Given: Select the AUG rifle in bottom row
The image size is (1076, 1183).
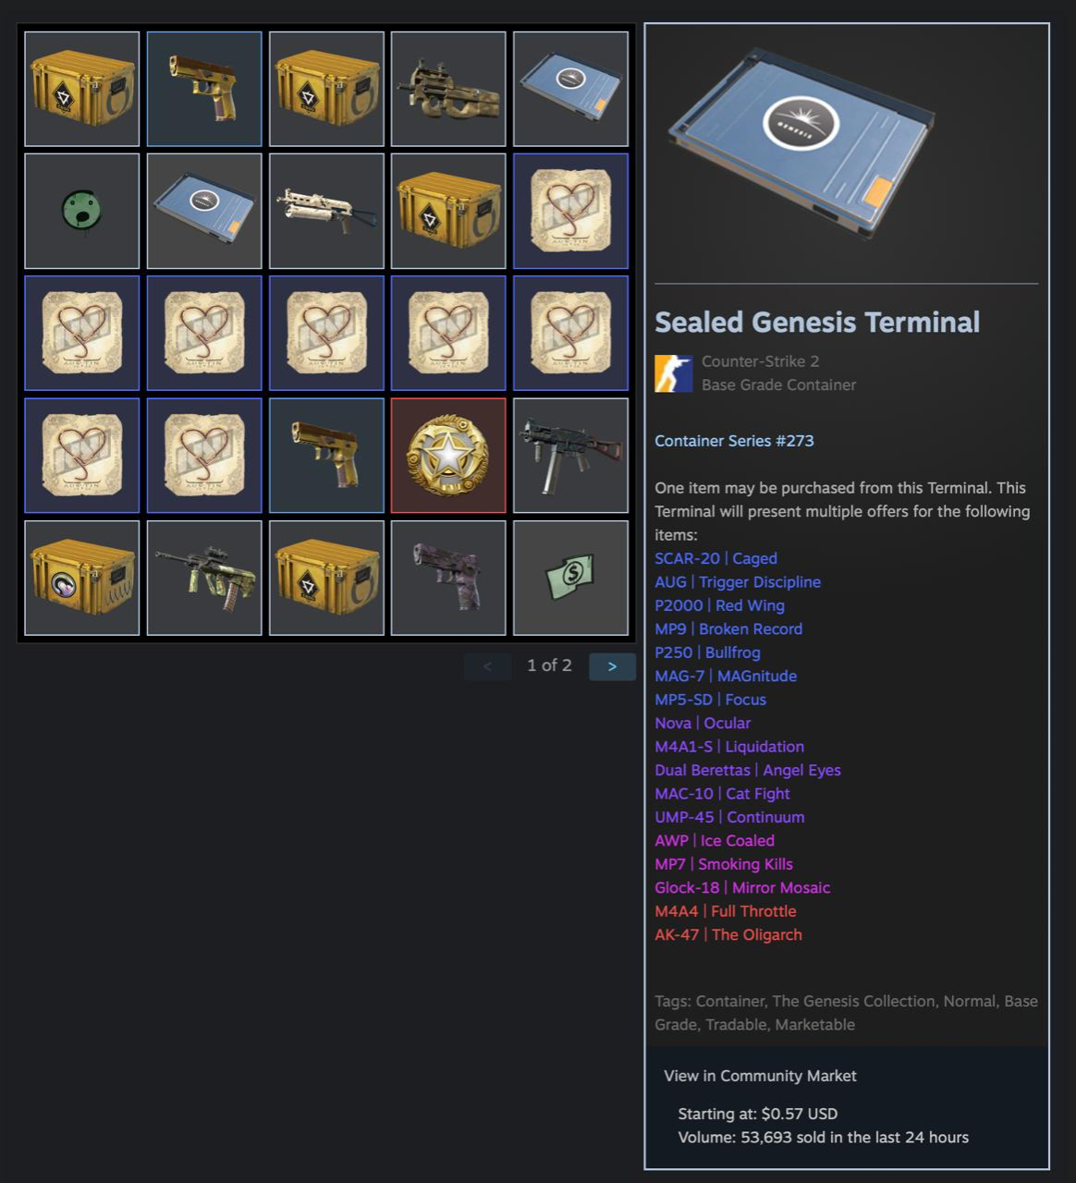Looking at the screenshot, I should coord(204,578).
